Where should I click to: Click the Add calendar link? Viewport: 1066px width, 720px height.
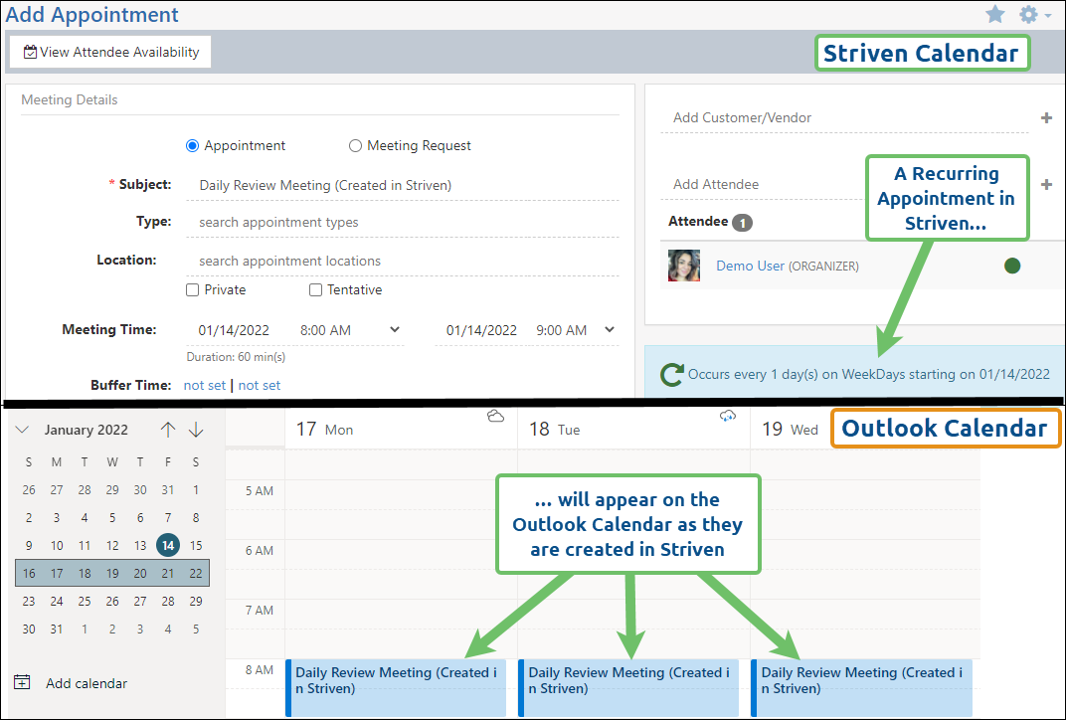(87, 683)
